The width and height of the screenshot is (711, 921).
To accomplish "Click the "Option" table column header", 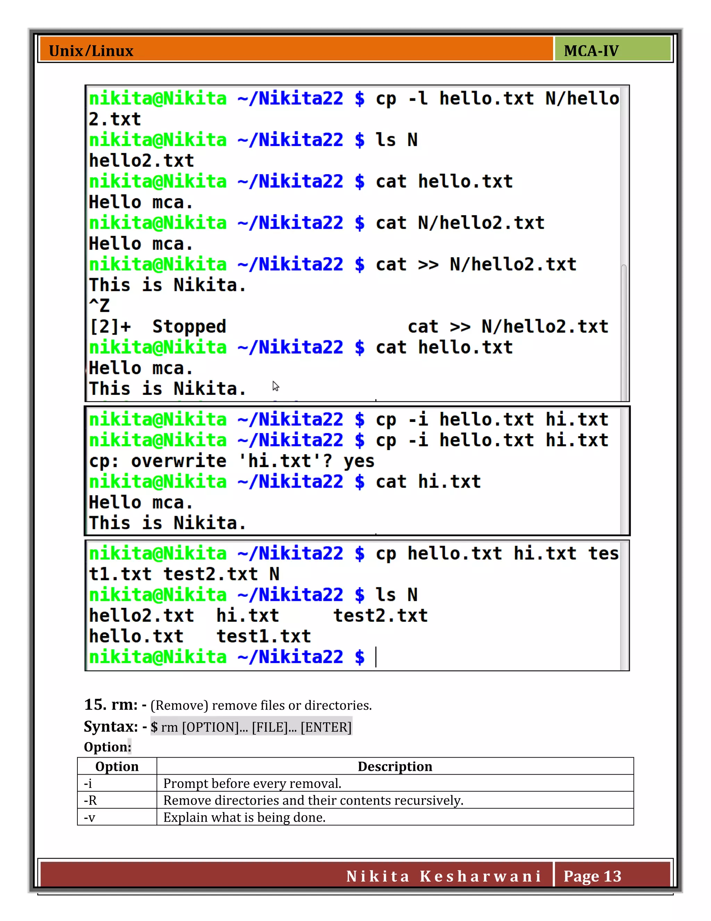I will 117,766.
